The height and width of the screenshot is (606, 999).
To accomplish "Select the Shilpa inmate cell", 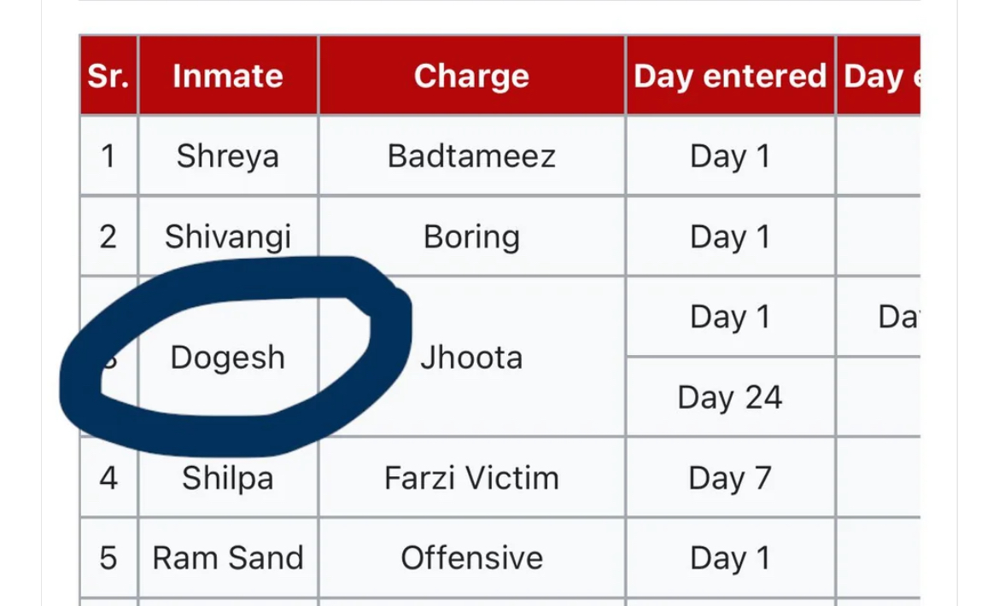I will (228, 477).
